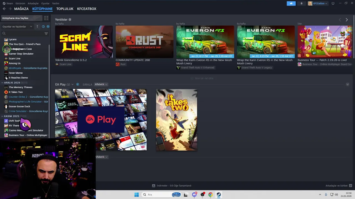Open advanced filter options icon
355x199 pixels.
(x=46, y=33)
